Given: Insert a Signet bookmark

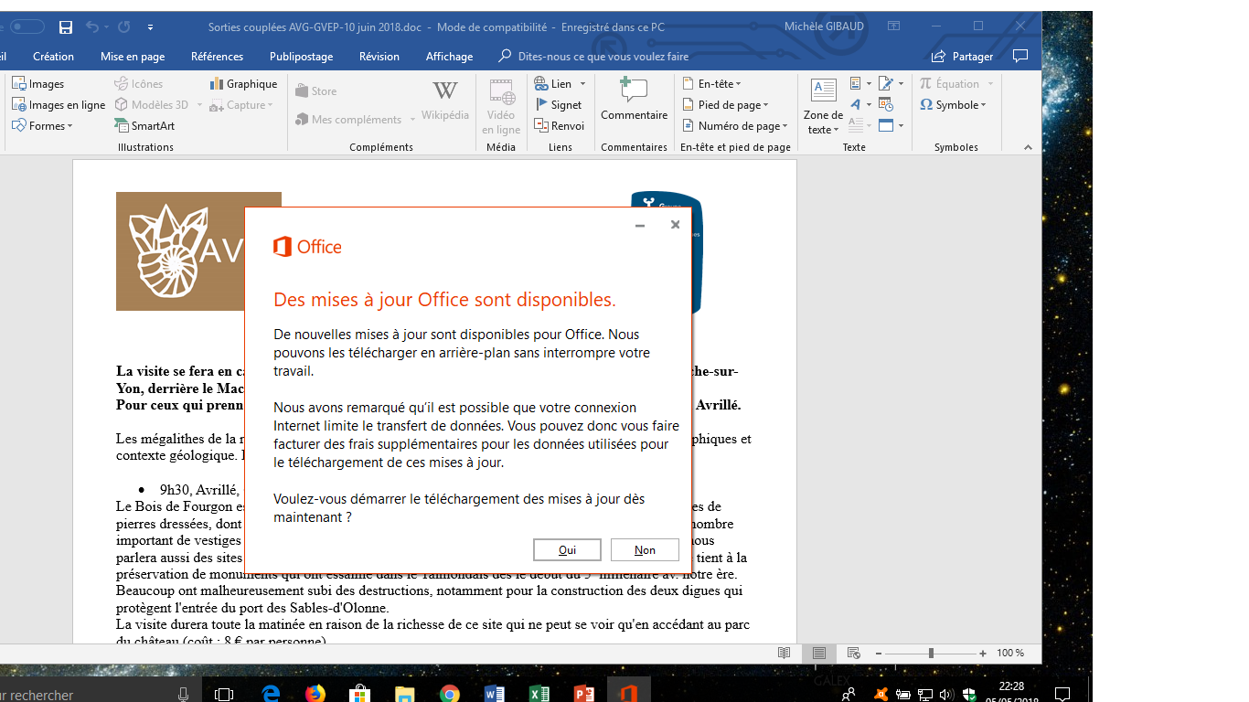Looking at the screenshot, I should click(558, 105).
